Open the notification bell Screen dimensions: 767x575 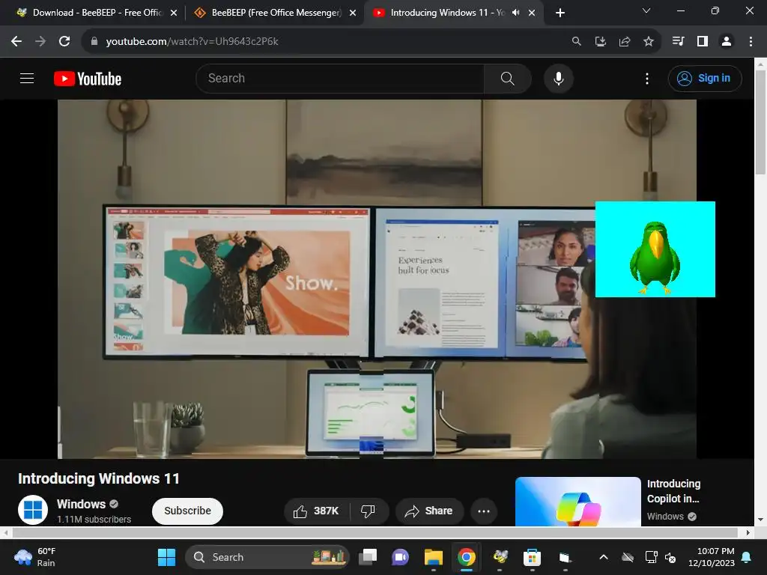click(x=747, y=557)
